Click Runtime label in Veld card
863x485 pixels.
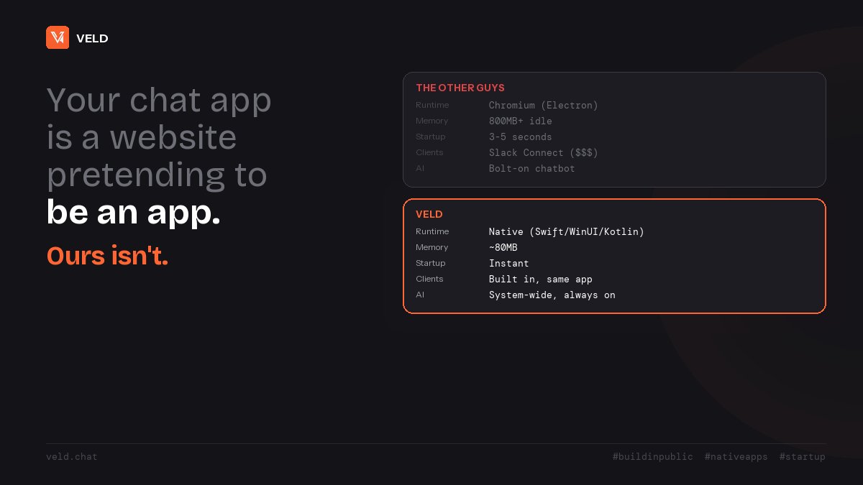point(432,231)
